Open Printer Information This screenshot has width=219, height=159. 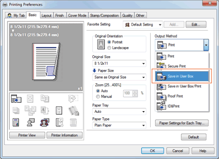coord(64,135)
